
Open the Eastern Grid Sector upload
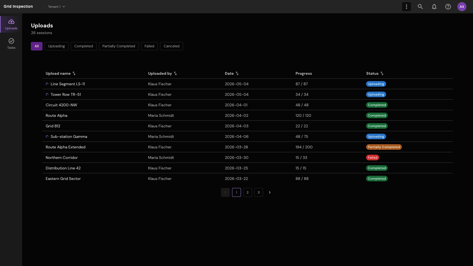coord(63,179)
